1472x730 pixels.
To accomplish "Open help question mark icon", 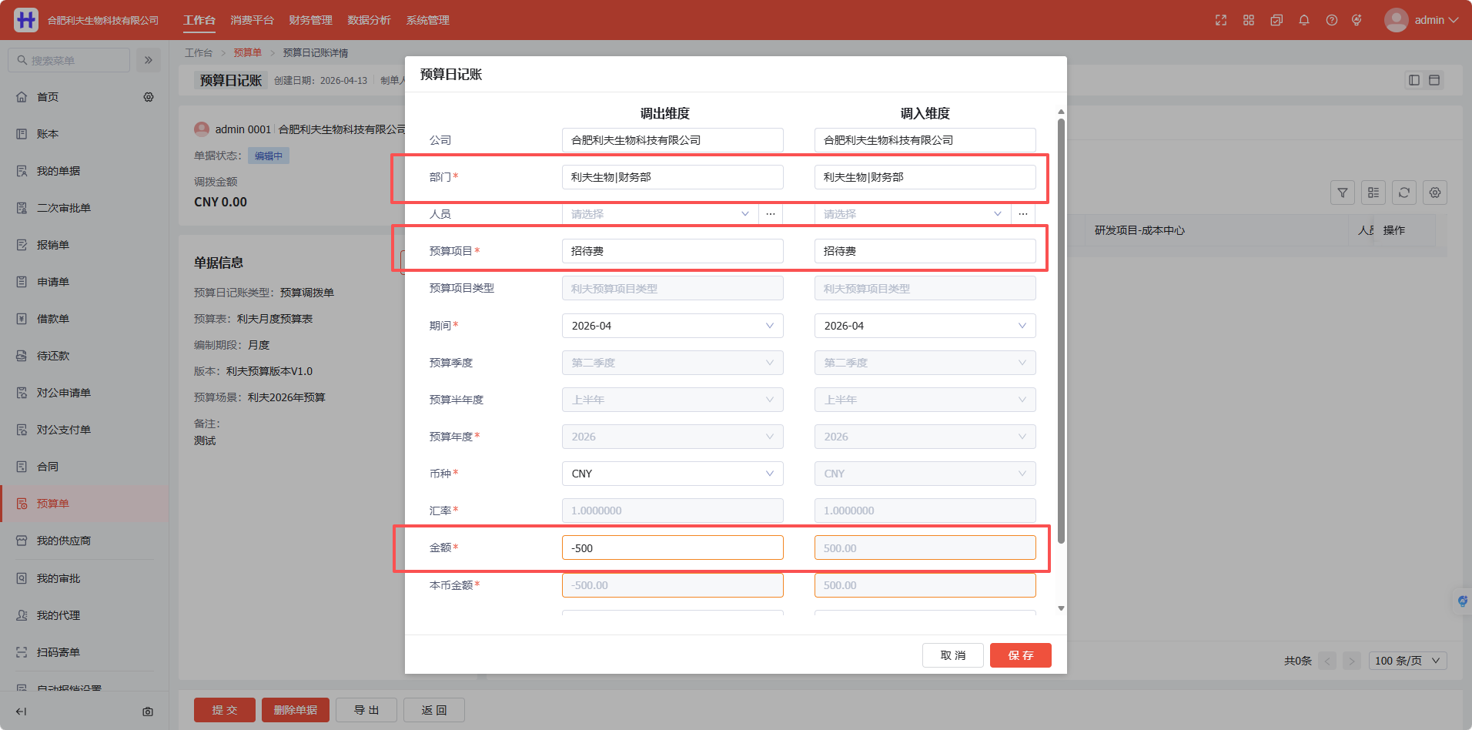I will 1332,20.
